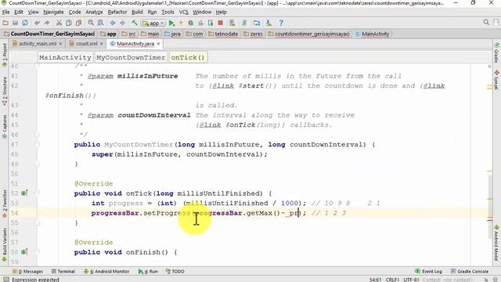The image size is (501, 282).
Task: Click the Save All toolbar icon
Action: 15,23
